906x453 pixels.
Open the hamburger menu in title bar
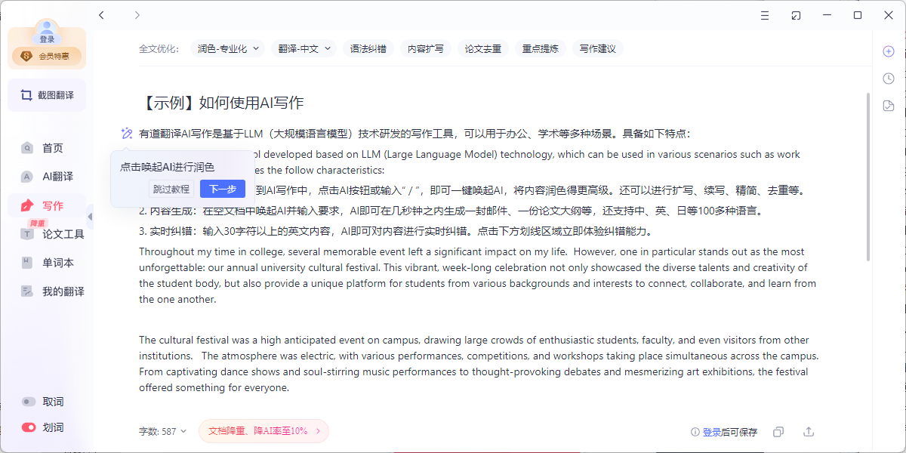point(766,15)
